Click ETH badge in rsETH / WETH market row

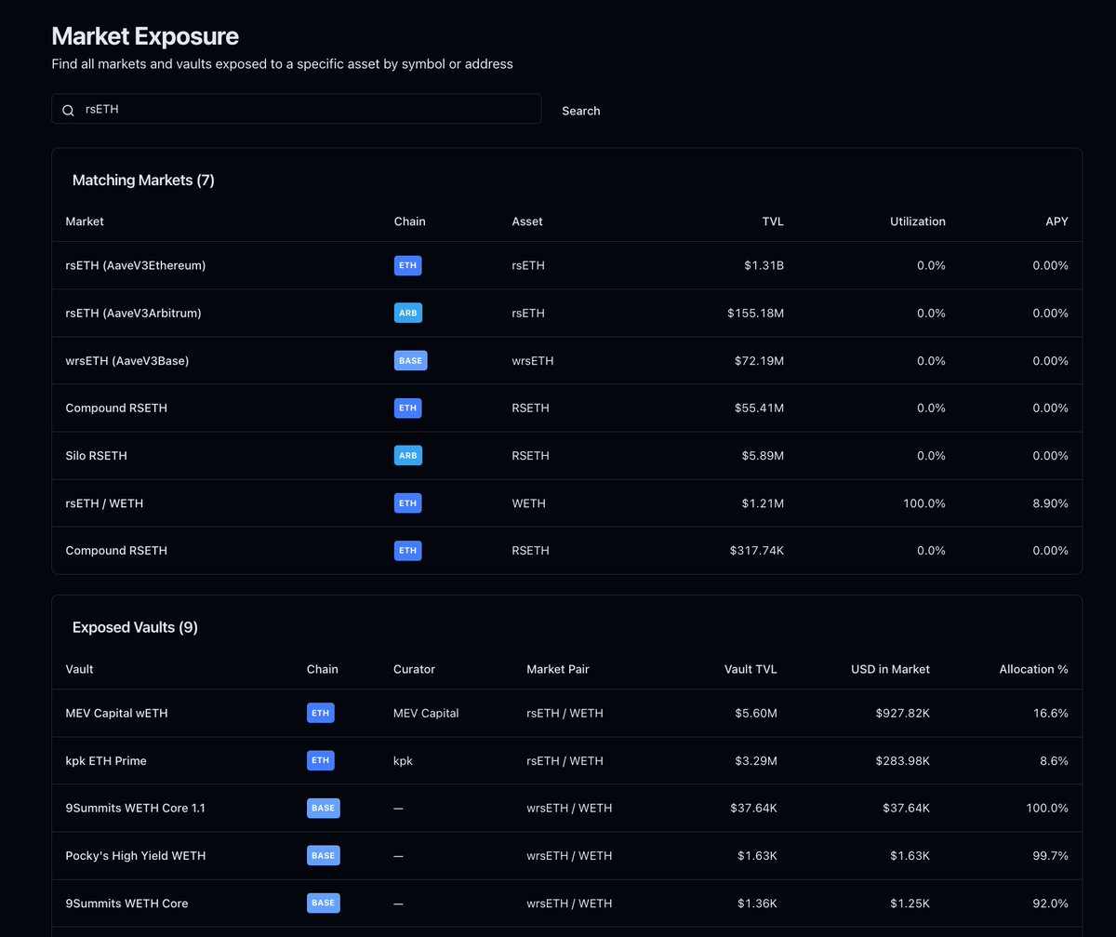[x=407, y=503]
